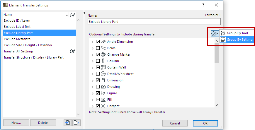255x130 pixels.
Task: Select Exclude Label Text preset
Action: point(39,27)
